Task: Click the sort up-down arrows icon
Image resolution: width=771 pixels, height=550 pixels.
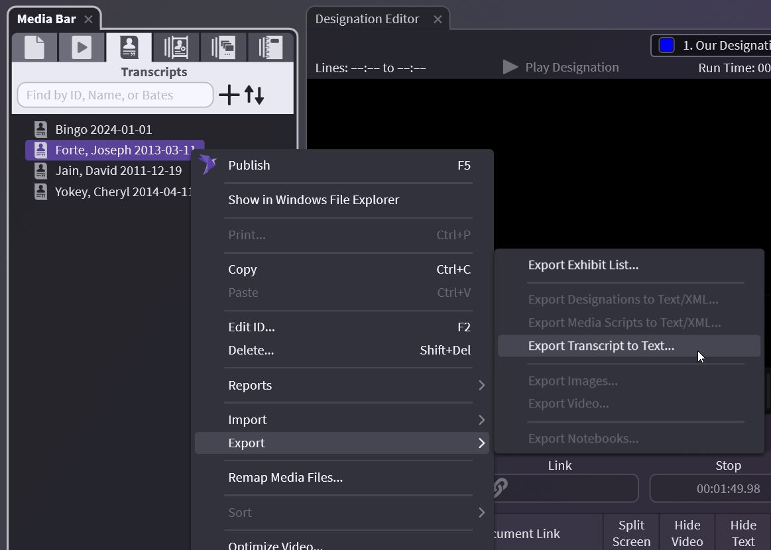Action: click(255, 95)
